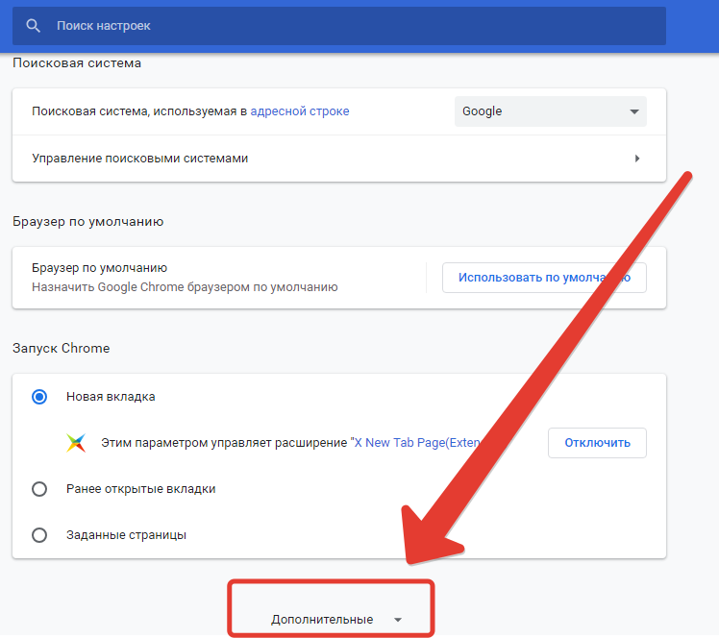Open the "X New Tab Page" extension link
This screenshot has height=638, width=719.
[x=415, y=443]
